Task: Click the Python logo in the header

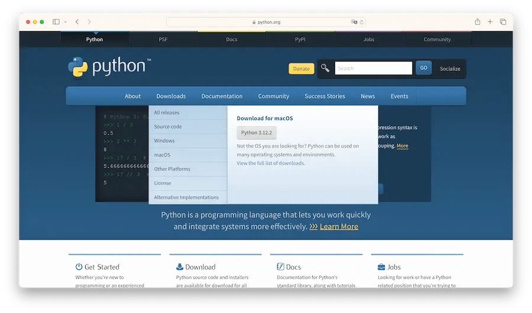Action: 109,66
